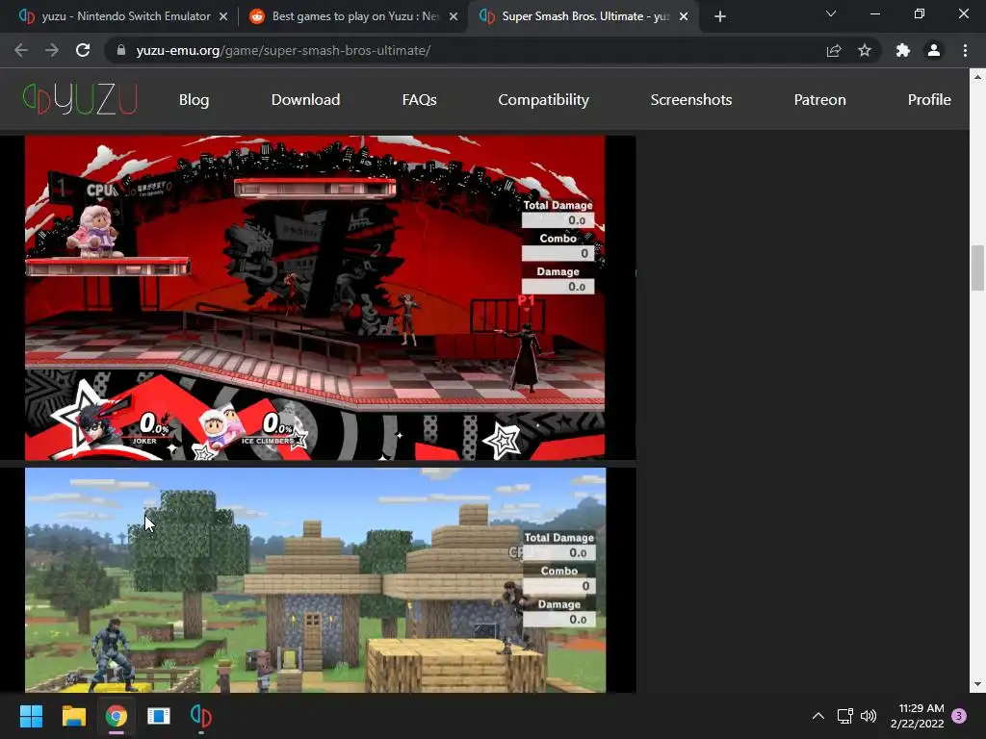
Task: Go back to previous page
Action: pyautogui.click(x=21, y=50)
